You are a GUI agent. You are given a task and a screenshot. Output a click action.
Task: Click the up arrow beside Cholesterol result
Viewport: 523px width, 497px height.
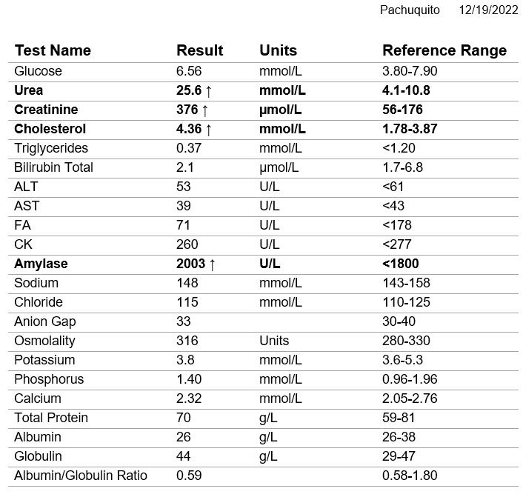tap(209, 129)
